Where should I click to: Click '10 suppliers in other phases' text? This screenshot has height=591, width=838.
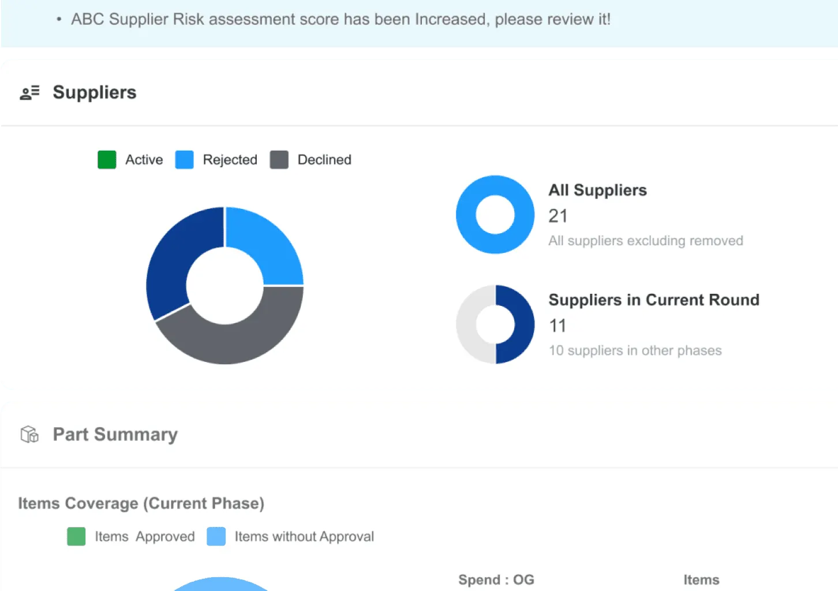(x=635, y=350)
